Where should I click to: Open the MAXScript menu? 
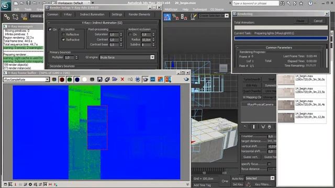[171, 9]
